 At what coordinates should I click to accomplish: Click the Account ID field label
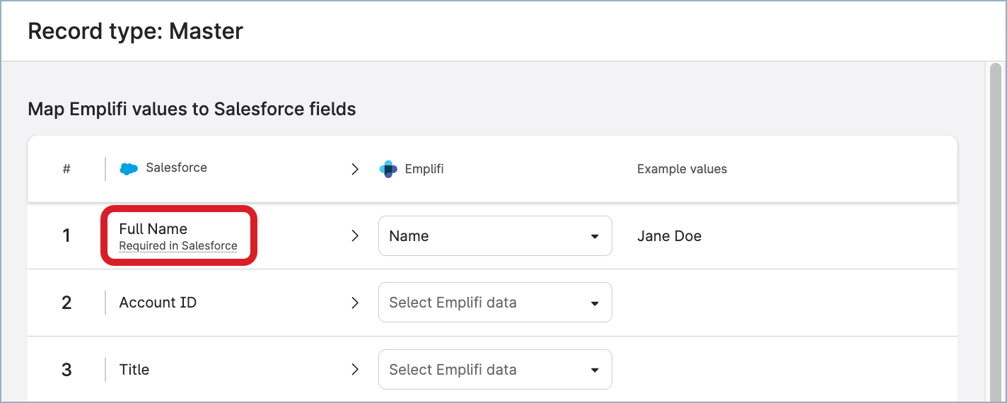[158, 303]
